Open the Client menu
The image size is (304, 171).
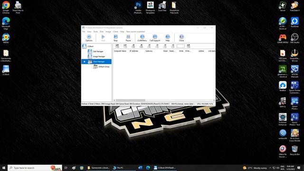115,32
